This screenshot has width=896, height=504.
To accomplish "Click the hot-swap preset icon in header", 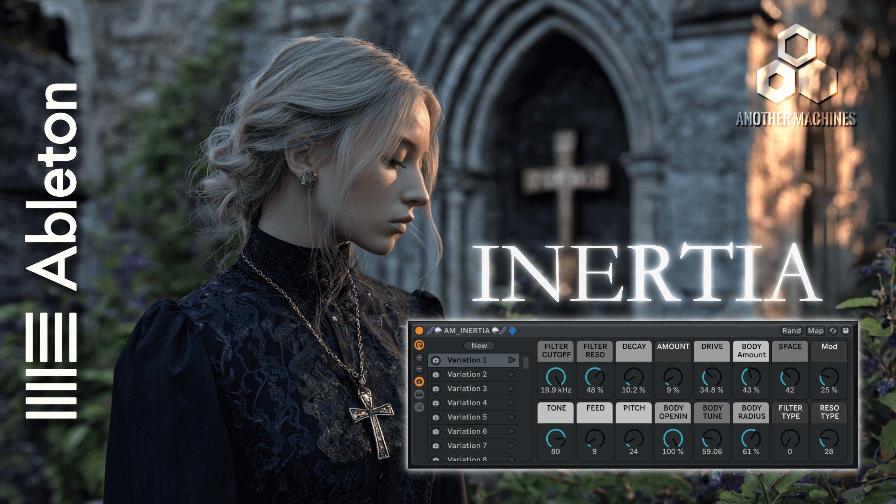I will (833, 330).
